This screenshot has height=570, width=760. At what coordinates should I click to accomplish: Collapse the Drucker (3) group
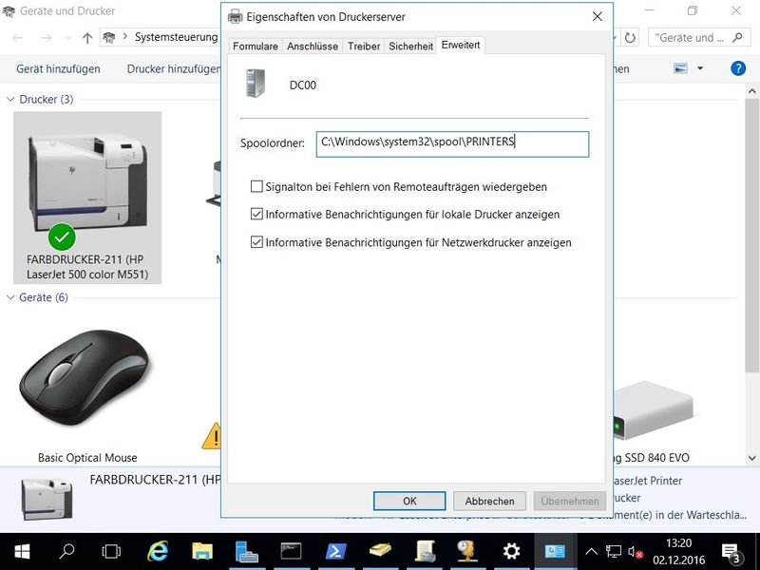click(10, 100)
